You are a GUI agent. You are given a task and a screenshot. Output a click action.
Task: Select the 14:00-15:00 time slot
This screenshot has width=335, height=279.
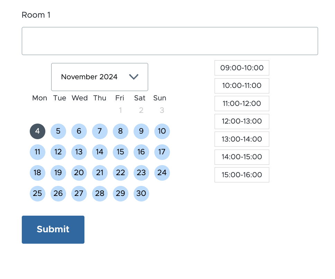[x=242, y=157]
